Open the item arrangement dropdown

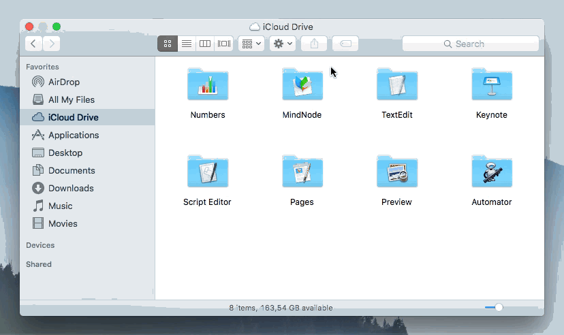pyautogui.click(x=251, y=44)
